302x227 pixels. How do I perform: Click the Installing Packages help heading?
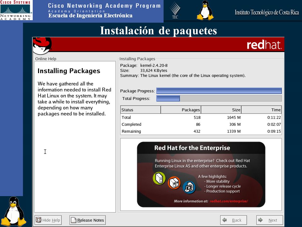coord(69,71)
